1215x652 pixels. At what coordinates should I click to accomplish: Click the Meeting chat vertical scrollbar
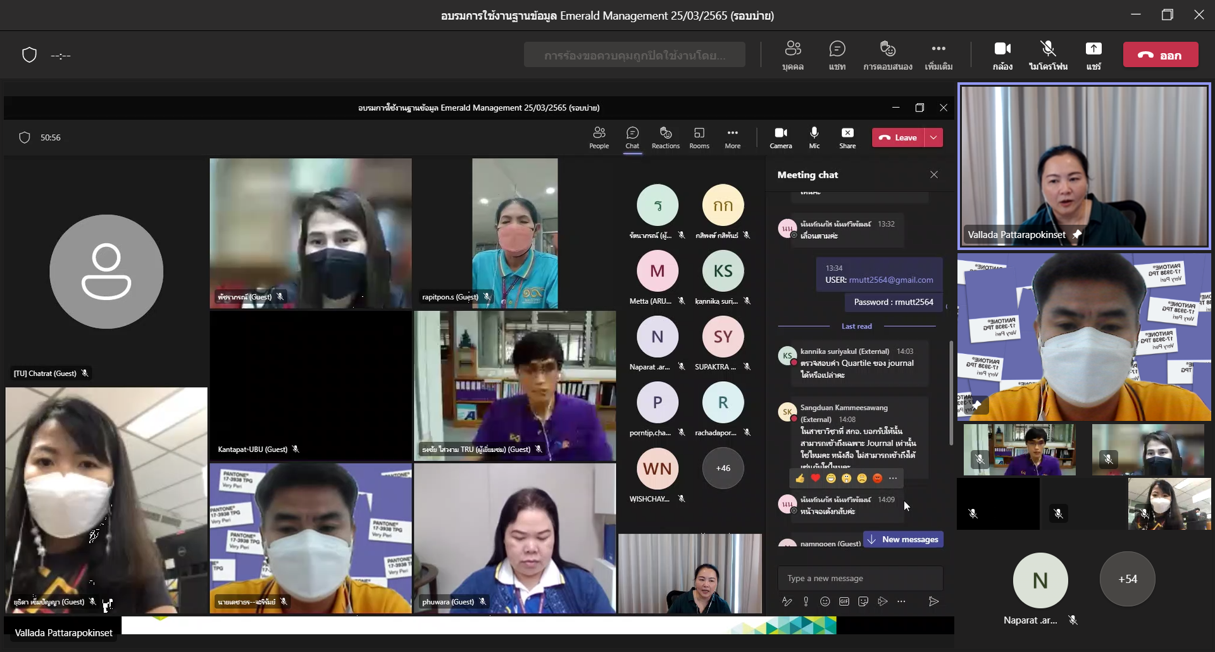tap(950, 392)
